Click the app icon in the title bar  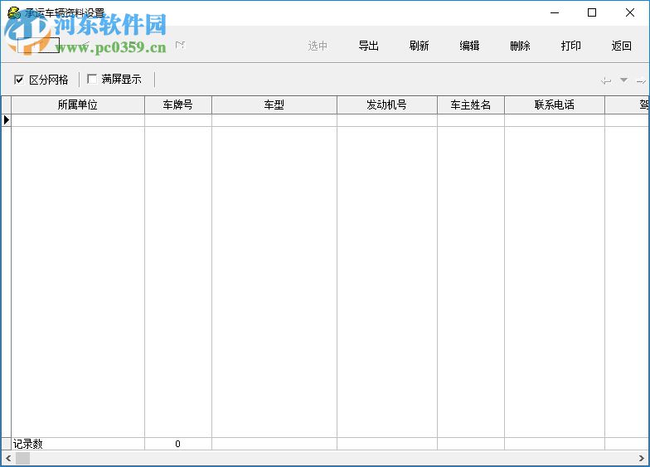click(13, 12)
